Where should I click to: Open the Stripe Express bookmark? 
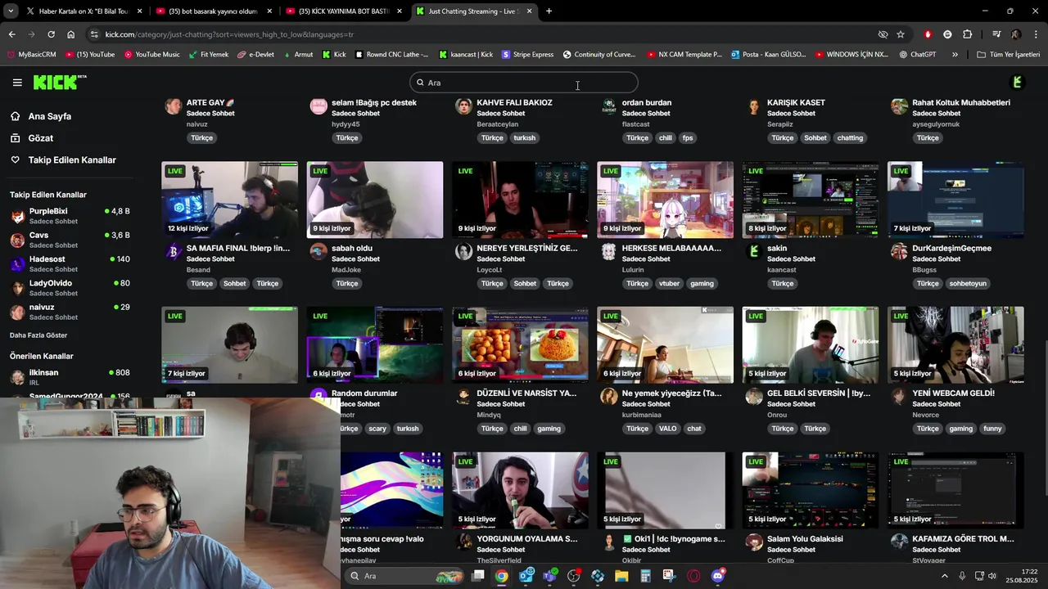[x=527, y=55]
